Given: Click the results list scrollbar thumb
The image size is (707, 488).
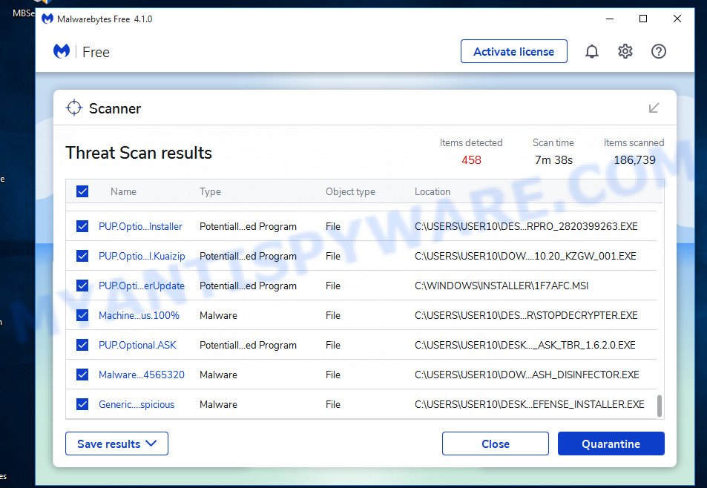Looking at the screenshot, I should tap(660, 406).
